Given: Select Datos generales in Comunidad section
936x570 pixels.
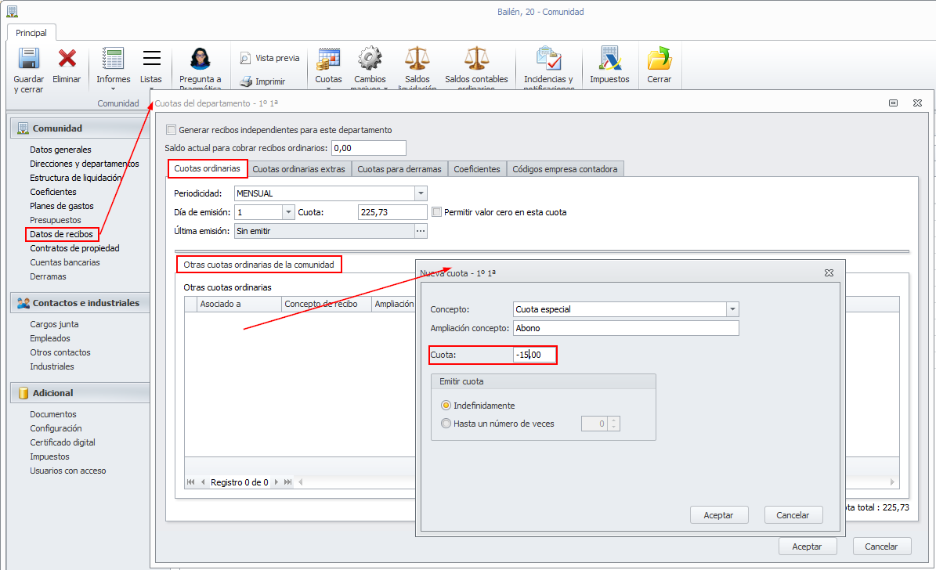Looking at the screenshot, I should tap(61, 150).
